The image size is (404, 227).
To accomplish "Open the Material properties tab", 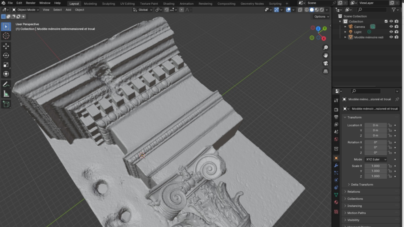I will 336,202.
